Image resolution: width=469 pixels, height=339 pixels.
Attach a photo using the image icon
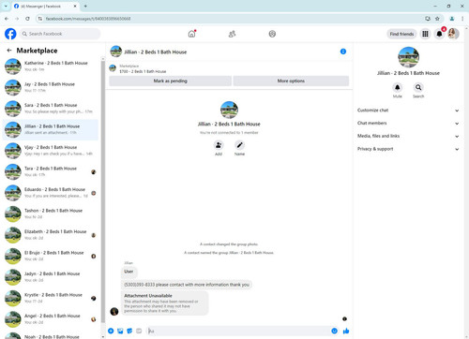[120, 331]
